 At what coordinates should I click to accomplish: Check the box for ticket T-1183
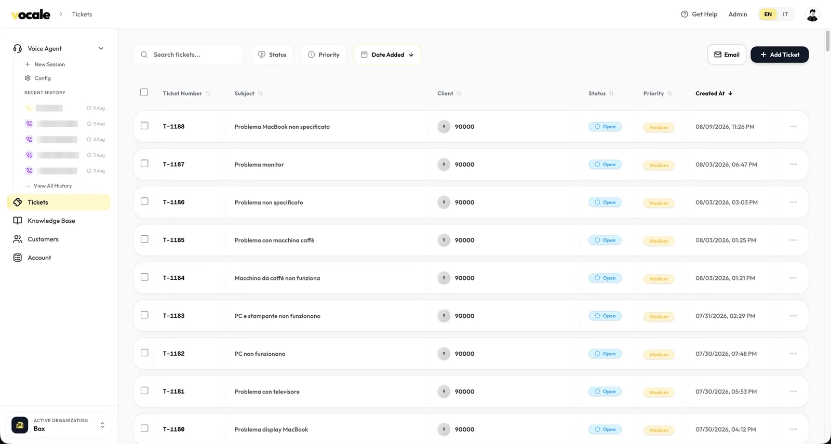144,315
